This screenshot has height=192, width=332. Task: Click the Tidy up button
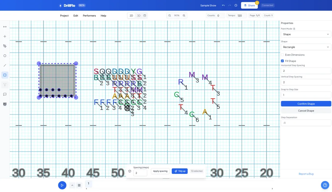pos(180,171)
